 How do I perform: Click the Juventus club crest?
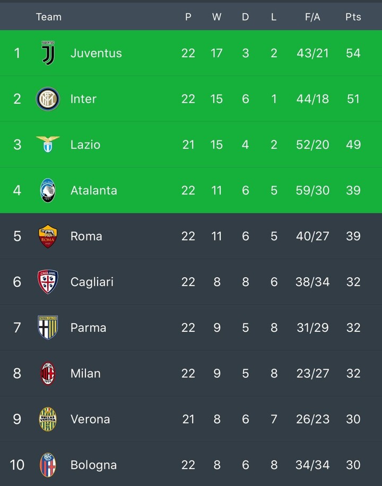point(48,53)
